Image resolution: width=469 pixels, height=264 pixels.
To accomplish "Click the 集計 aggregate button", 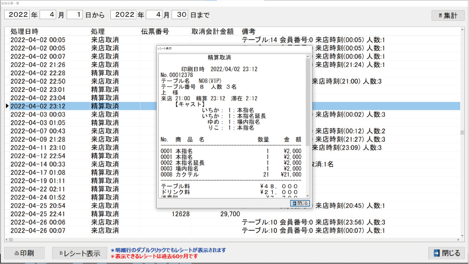I will coord(448,15).
